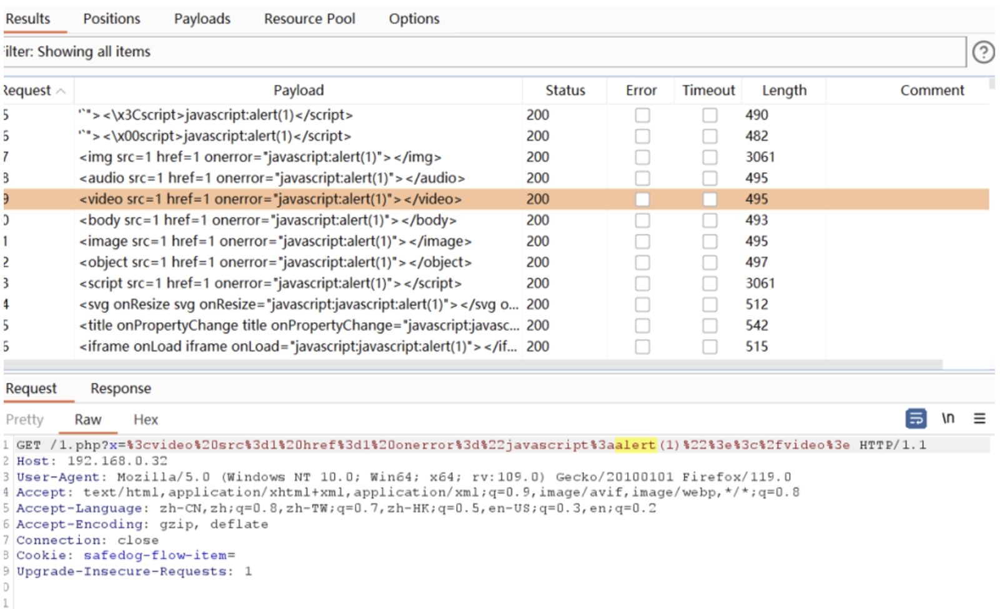Click the highlighted word alert in the GET line

635,445
